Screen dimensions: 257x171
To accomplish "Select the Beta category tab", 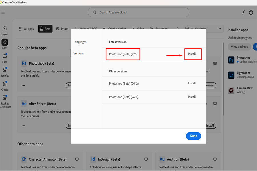I will [45, 29].
